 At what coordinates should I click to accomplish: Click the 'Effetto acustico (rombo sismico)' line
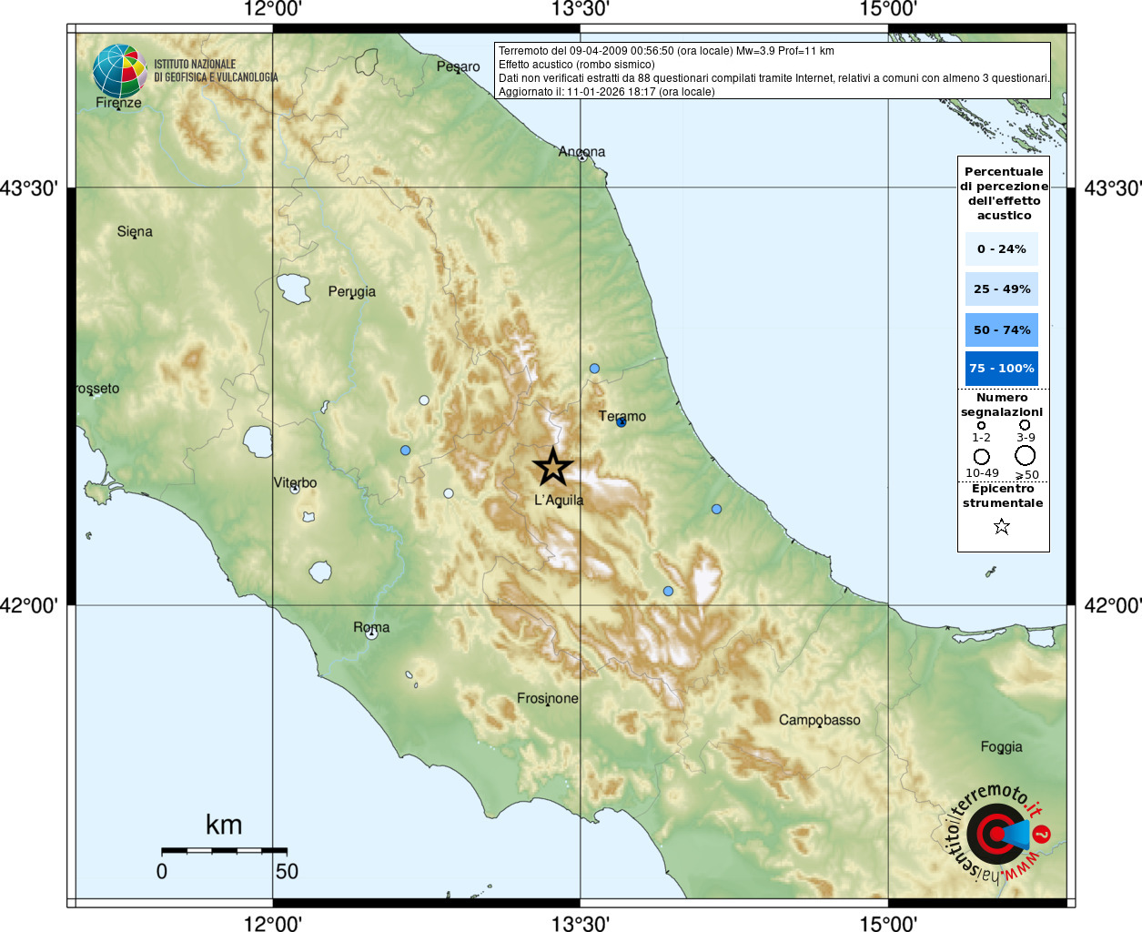click(x=576, y=65)
